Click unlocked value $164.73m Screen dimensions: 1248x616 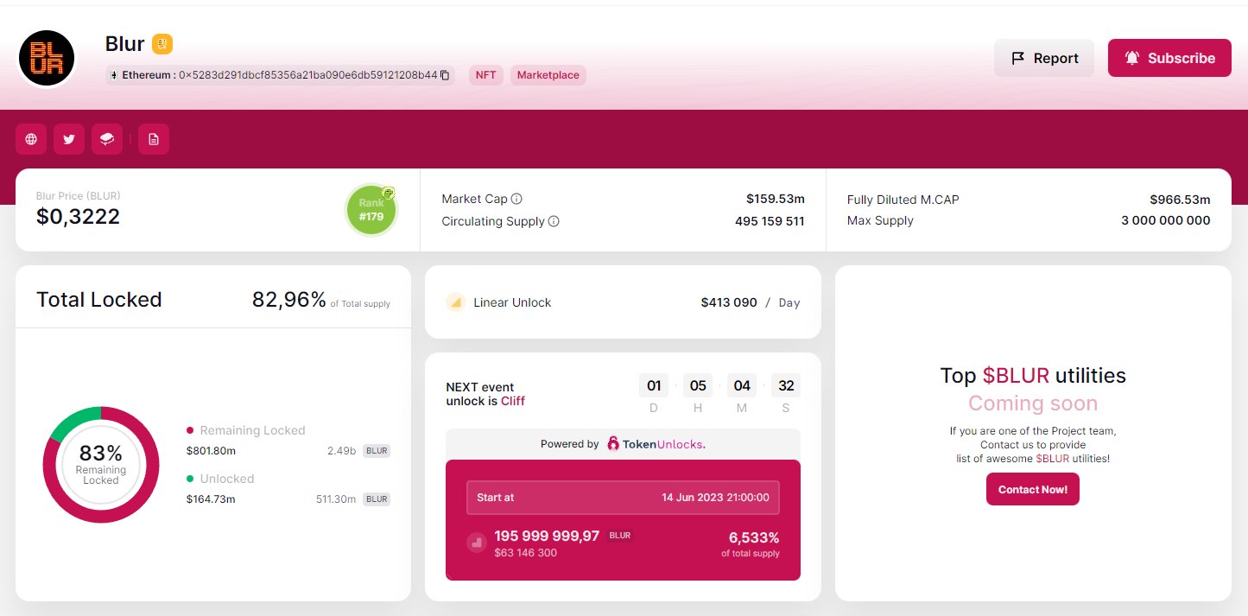(x=211, y=499)
